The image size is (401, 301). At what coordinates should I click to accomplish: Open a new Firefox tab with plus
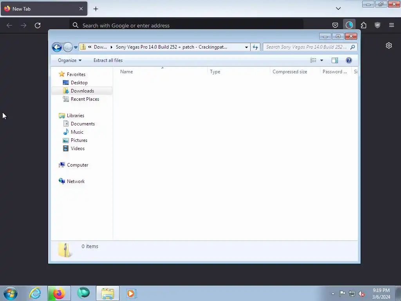click(x=96, y=9)
